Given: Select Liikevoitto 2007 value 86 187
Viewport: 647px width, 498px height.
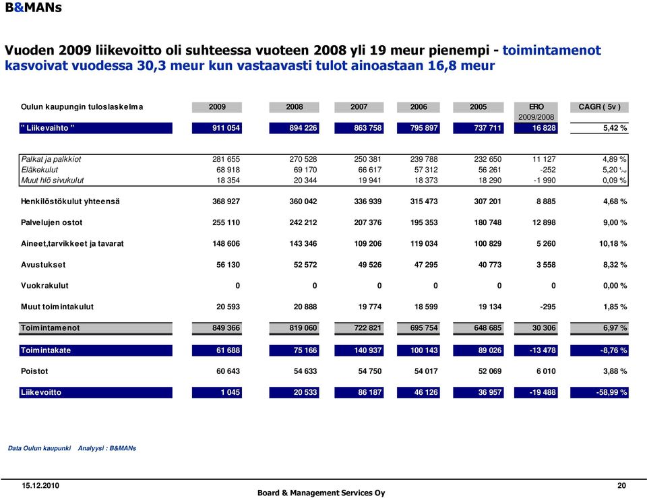Looking at the screenshot, I should [359, 392].
